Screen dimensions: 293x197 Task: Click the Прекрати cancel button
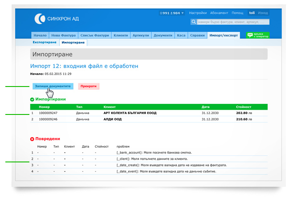coord(89,86)
